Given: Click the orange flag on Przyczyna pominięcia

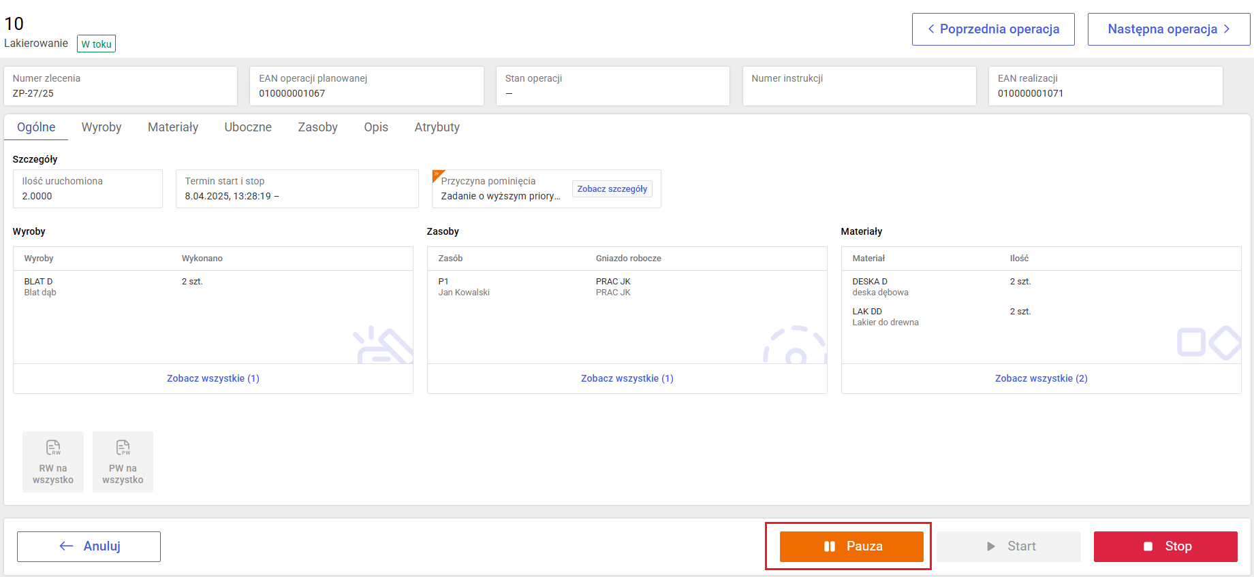Looking at the screenshot, I should click(437, 175).
